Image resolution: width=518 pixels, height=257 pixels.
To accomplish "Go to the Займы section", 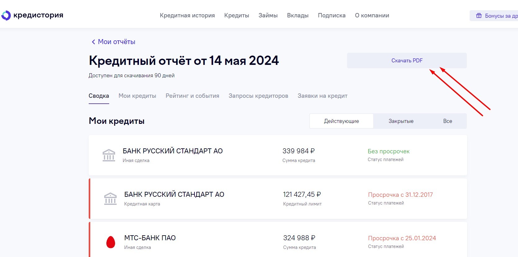I will click(268, 16).
